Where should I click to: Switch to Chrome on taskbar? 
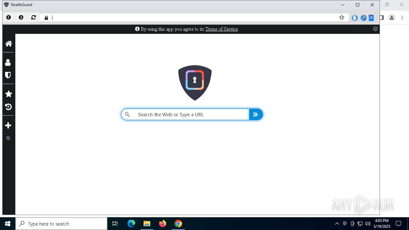(x=178, y=224)
